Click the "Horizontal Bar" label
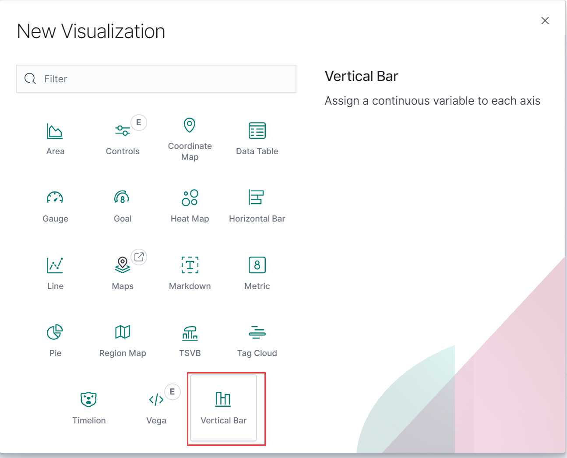Image resolution: width=567 pixels, height=458 pixels. tap(257, 218)
